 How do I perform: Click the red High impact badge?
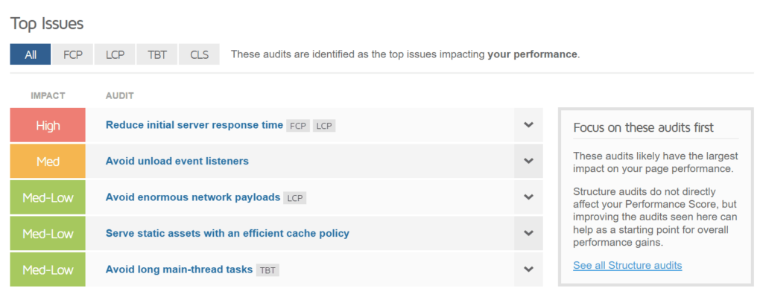(x=48, y=125)
